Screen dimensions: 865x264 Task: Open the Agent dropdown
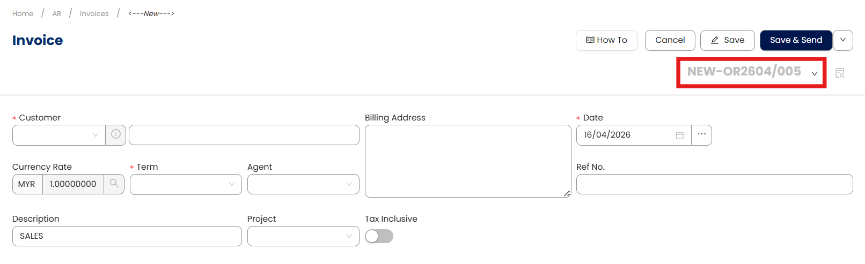[303, 184]
